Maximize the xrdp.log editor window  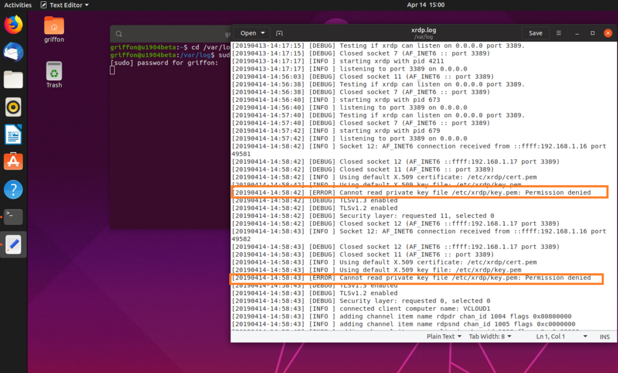pos(593,33)
